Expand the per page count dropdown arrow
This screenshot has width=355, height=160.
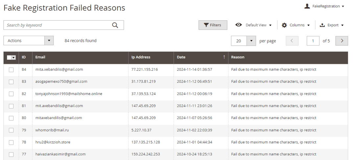[251, 41]
